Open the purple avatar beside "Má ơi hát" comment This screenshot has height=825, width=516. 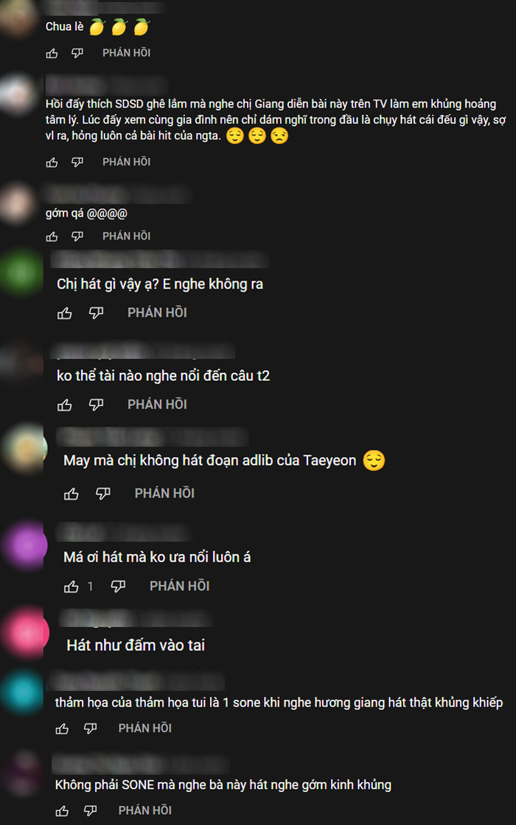click(25, 545)
